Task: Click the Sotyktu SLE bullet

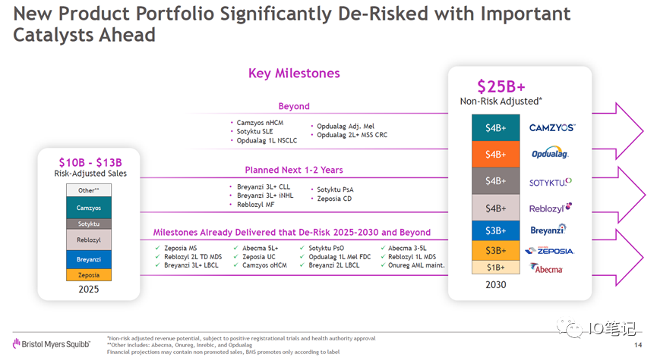Action: tap(254, 131)
